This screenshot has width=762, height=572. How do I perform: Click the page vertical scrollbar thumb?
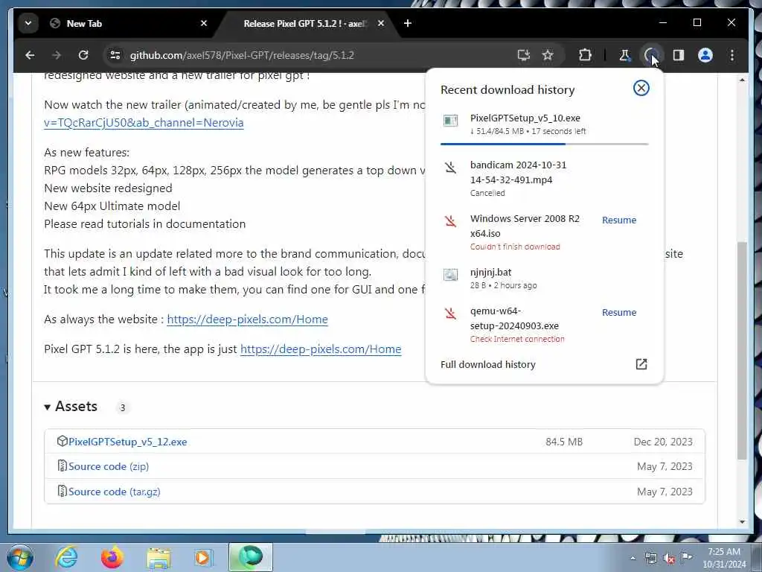(742, 350)
